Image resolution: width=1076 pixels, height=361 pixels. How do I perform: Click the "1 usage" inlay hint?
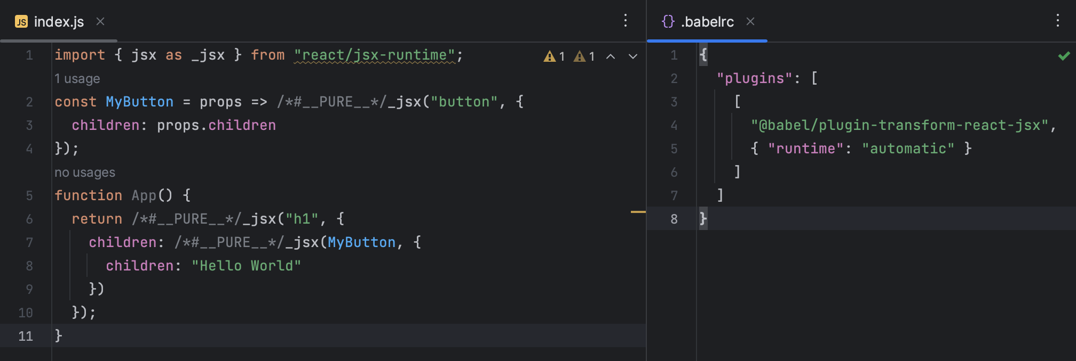point(77,79)
